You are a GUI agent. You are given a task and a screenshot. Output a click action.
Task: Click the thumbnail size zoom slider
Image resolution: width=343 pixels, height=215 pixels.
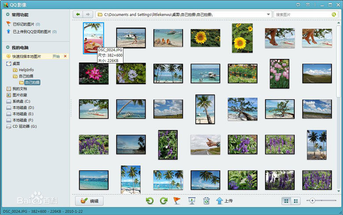pos(312,201)
